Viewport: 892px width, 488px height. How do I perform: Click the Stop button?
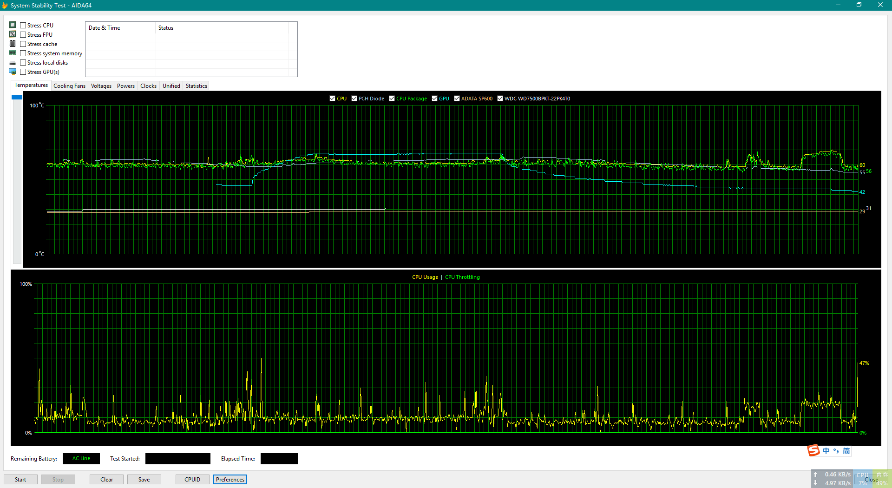pyautogui.click(x=58, y=480)
